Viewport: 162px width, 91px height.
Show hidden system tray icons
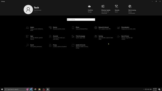pyautogui.click(x=144, y=89)
